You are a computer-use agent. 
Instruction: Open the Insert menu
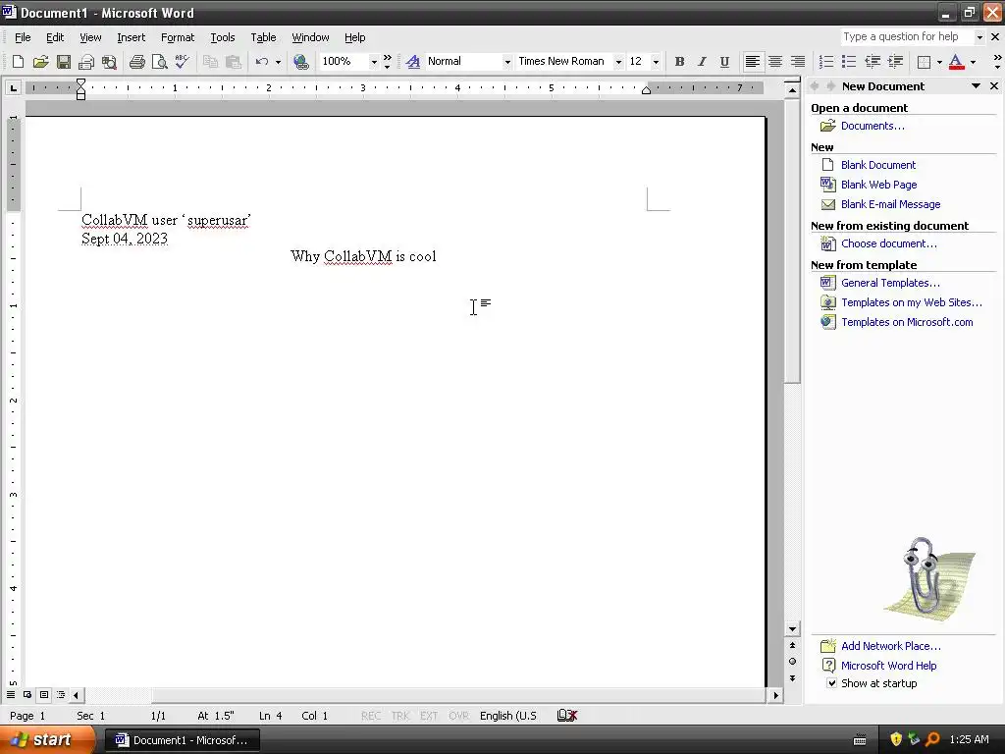tap(132, 37)
